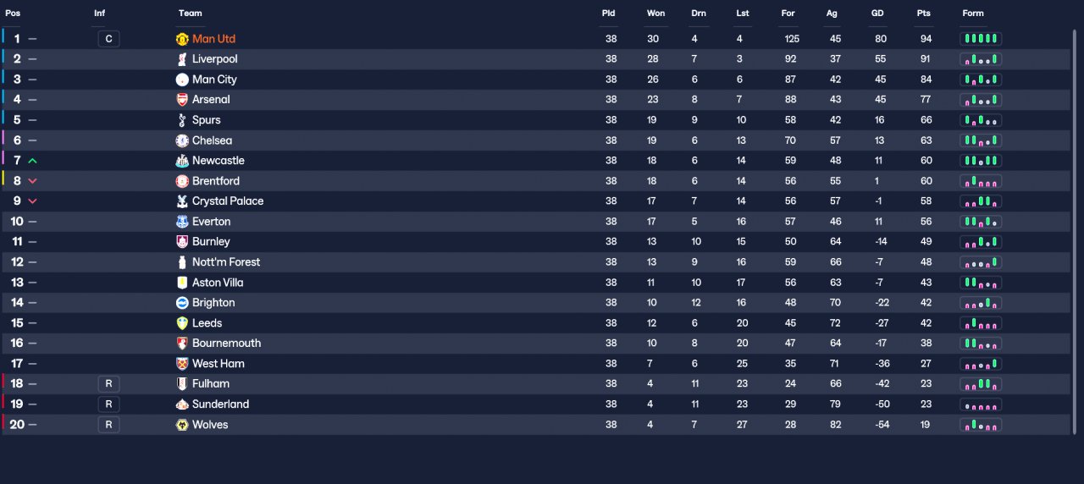Click the Liverpool club badge icon

[182, 59]
